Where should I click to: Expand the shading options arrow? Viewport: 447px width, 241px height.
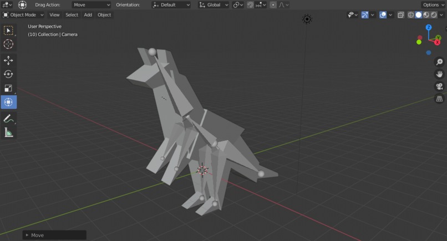pos(441,15)
